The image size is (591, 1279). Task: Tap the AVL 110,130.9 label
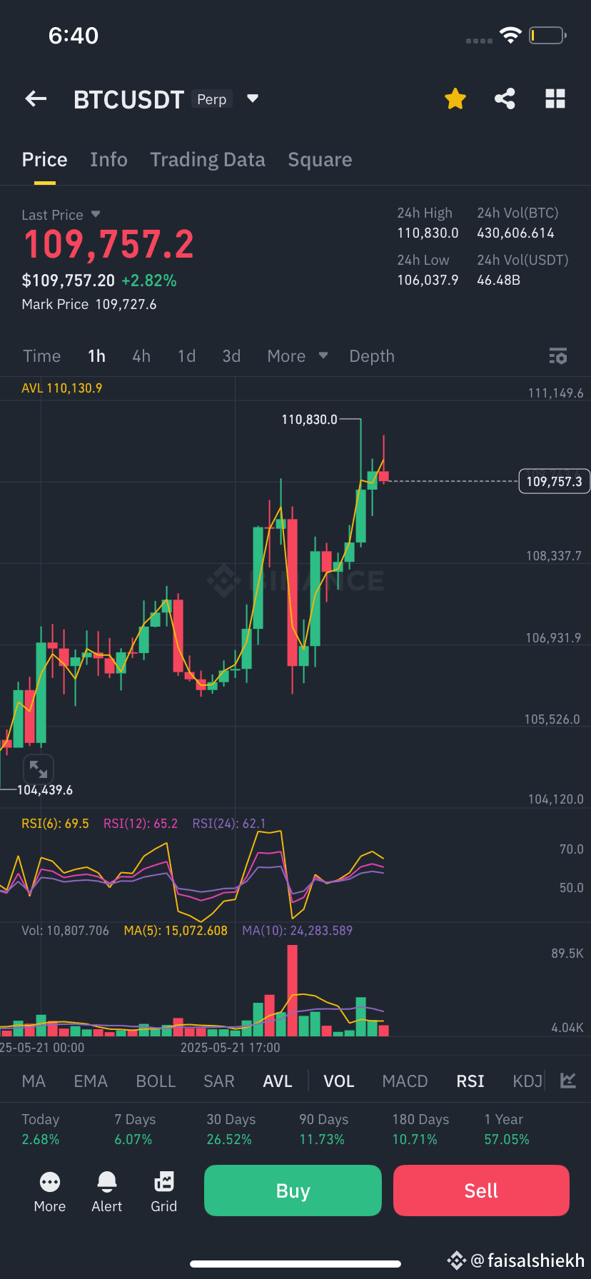[62, 388]
